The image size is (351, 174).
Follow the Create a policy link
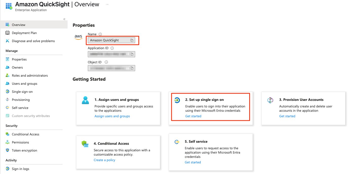pyautogui.click(x=105, y=160)
